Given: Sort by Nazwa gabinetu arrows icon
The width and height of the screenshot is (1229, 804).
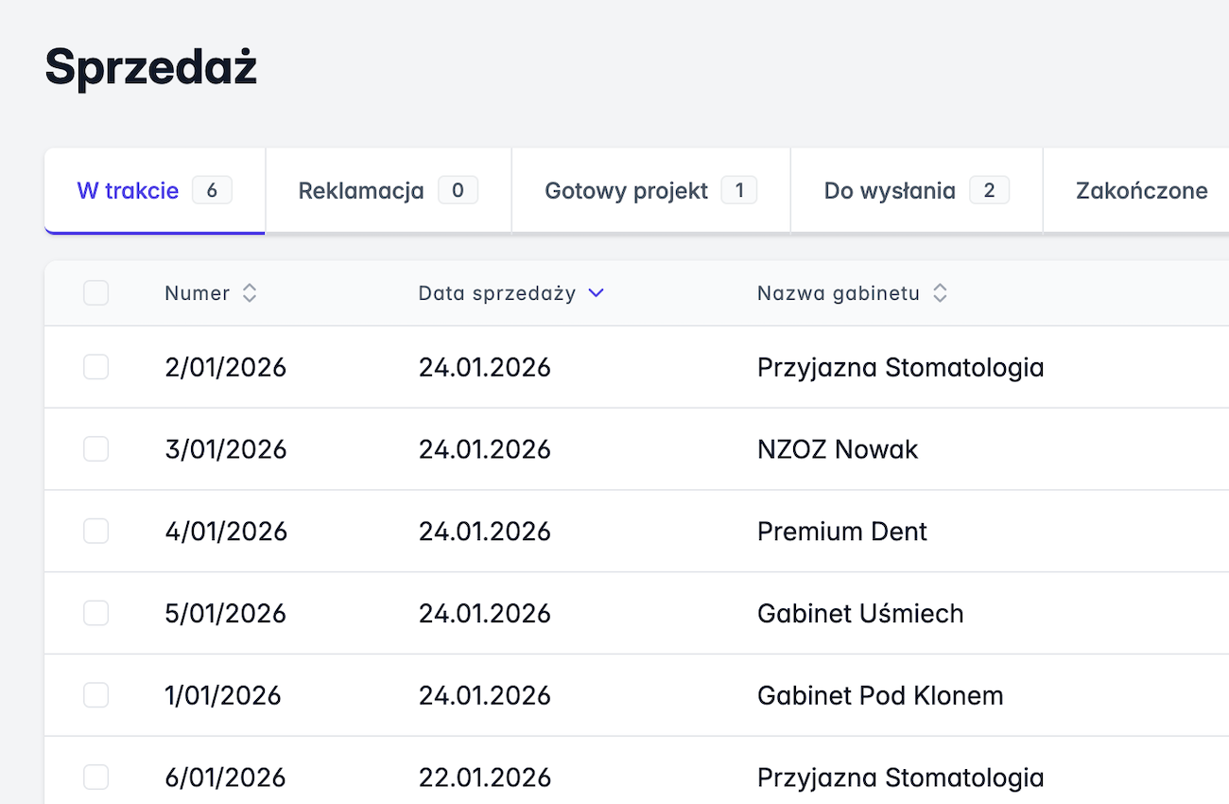Looking at the screenshot, I should 940,294.
